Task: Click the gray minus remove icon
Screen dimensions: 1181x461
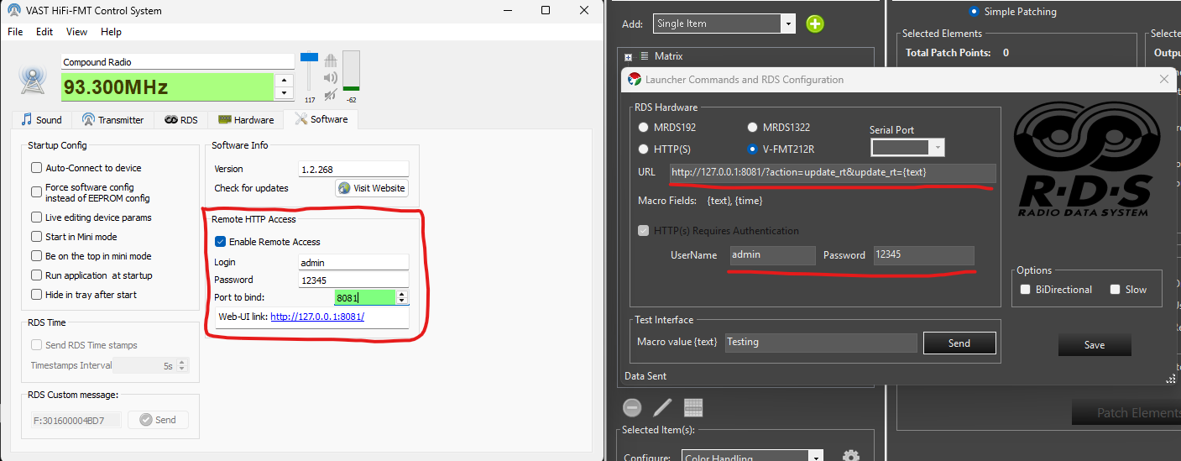Action: [x=632, y=407]
